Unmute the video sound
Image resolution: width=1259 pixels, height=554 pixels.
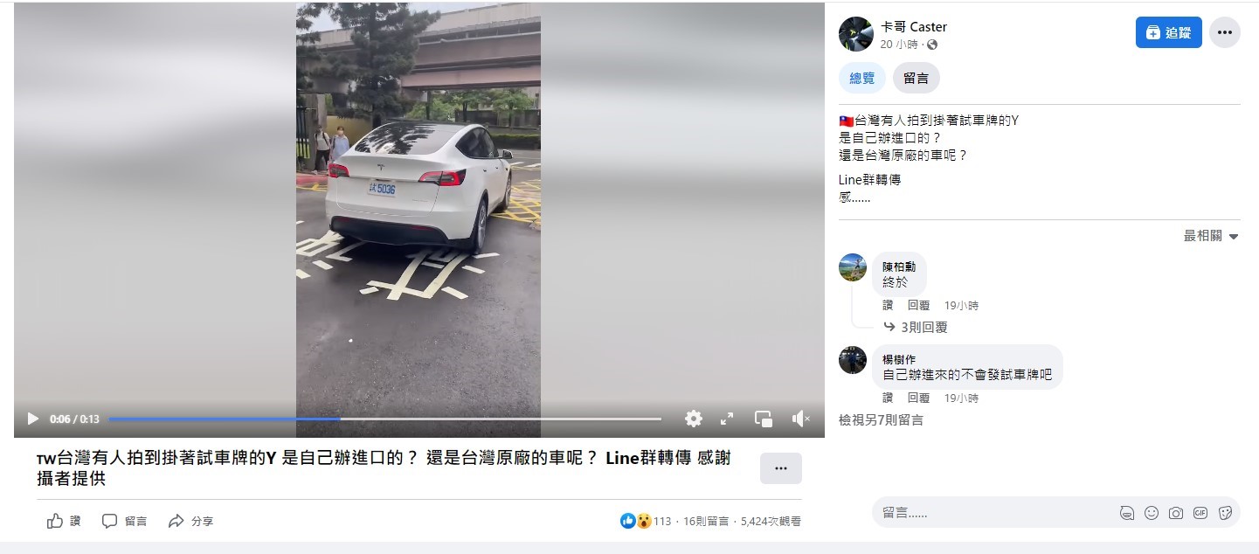tap(800, 419)
